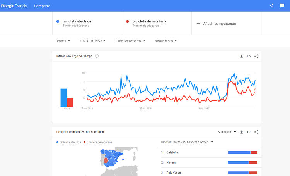
Task: Click embed code icon for subregion panel
Action: coord(249,132)
